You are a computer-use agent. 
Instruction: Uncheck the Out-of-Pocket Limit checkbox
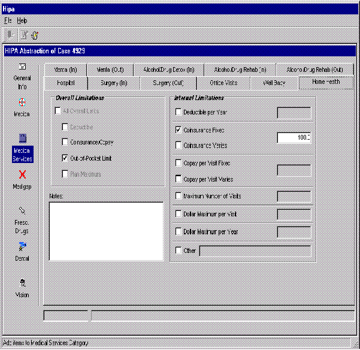click(65, 159)
